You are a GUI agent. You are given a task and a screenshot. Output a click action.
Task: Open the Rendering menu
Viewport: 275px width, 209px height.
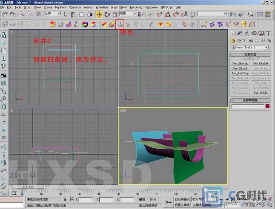click(x=136, y=7)
